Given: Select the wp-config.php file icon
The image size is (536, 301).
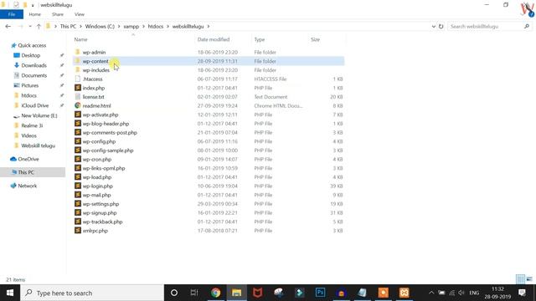Looking at the screenshot, I should (x=78, y=141).
